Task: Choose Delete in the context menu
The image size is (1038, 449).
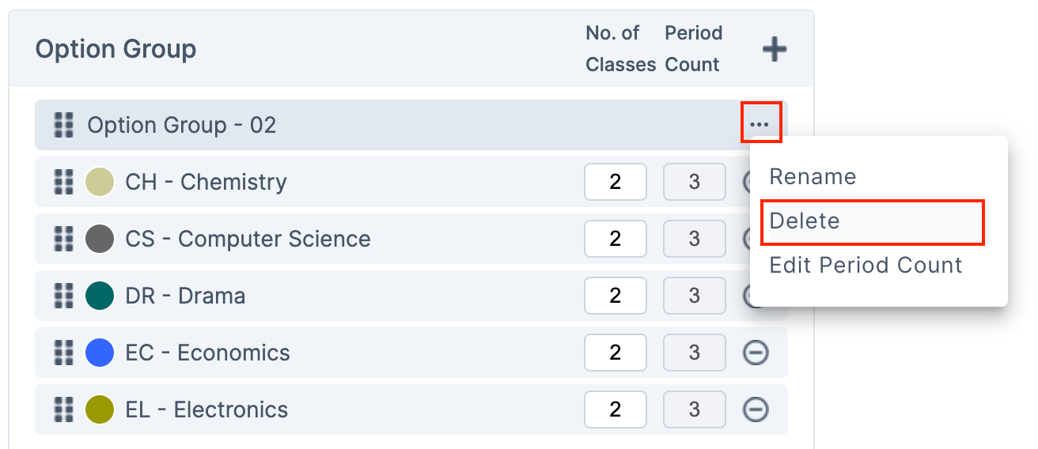Action: tap(805, 221)
